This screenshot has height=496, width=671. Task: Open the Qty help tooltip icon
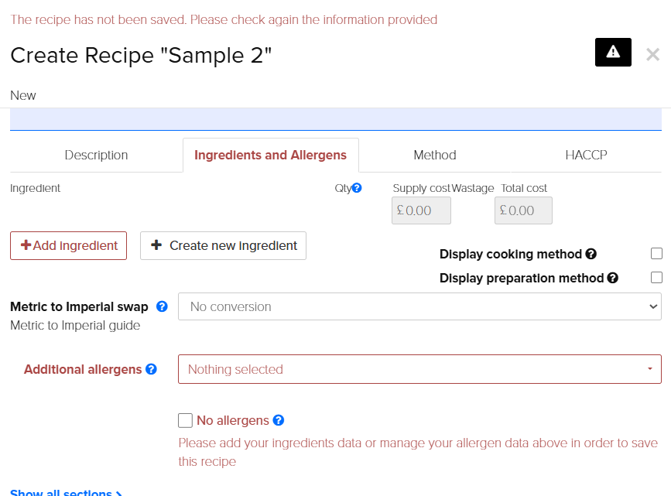click(356, 187)
